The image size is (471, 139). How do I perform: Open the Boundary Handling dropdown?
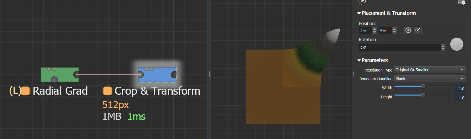tap(429, 79)
